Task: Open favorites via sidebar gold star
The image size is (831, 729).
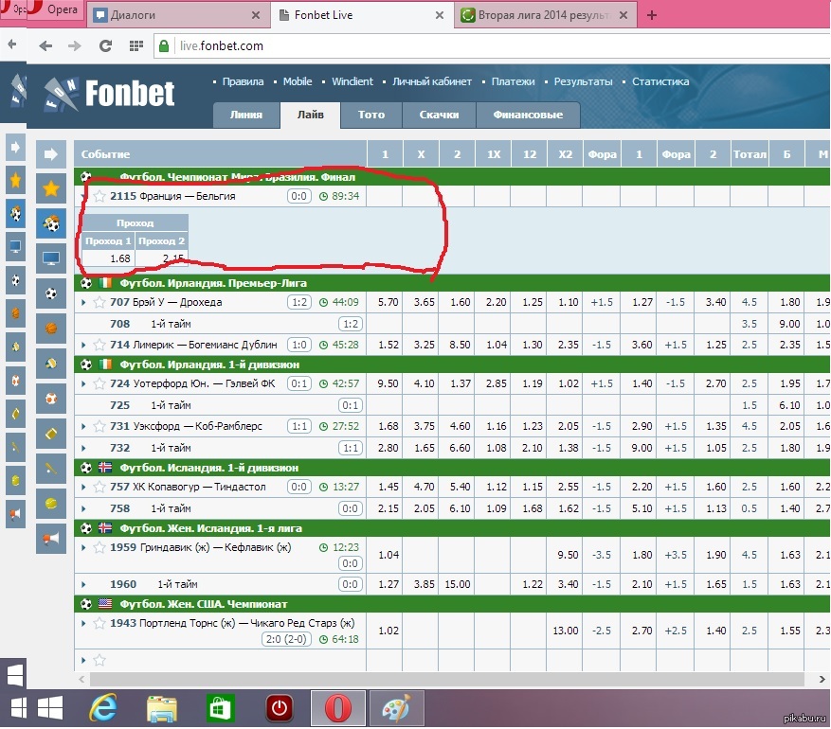Action: click(x=51, y=188)
